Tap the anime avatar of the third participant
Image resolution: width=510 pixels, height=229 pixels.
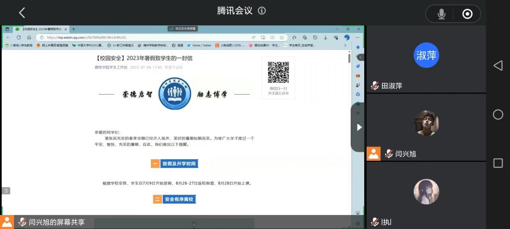click(x=426, y=192)
